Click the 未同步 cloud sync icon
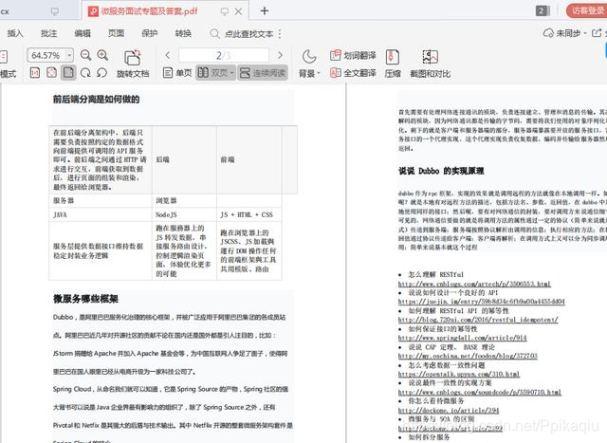Viewport: 607px width, 443px height. (x=548, y=33)
